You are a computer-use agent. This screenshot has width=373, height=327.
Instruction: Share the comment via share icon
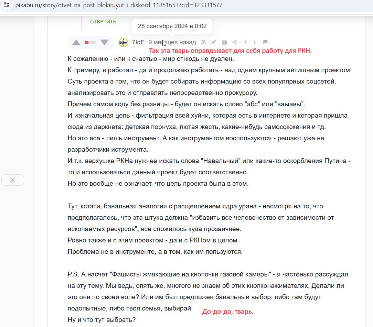235,42
